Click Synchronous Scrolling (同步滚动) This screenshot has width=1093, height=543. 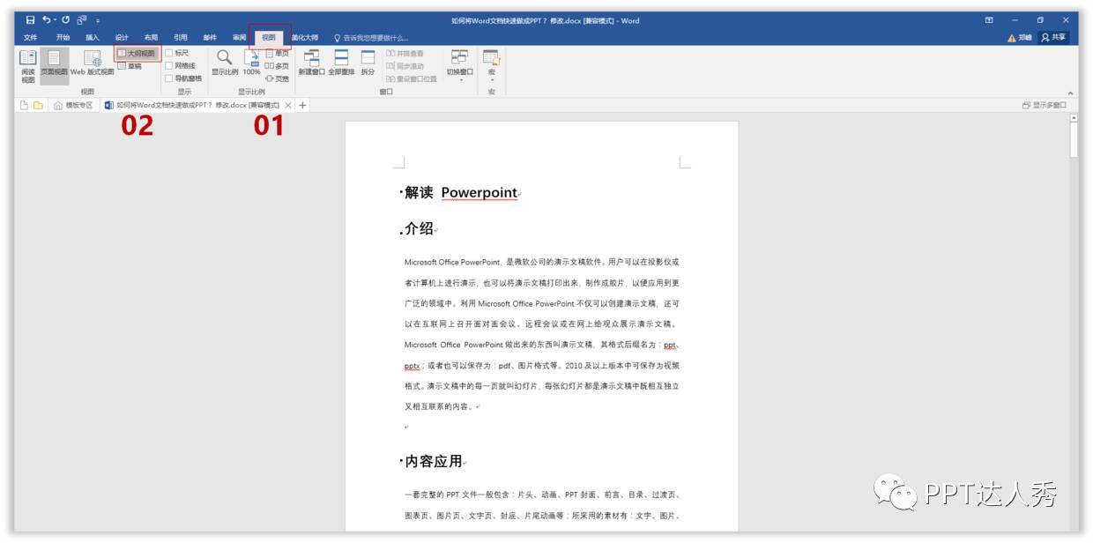point(405,66)
